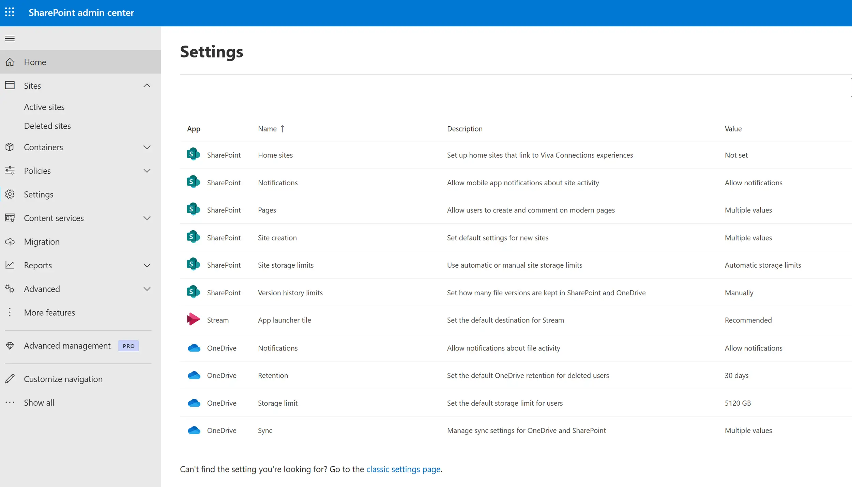
Task: Click 'Allow notifications about file activity' description
Action: pyautogui.click(x=503, y=348)
